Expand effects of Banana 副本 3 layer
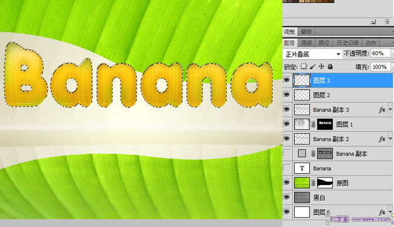This screenshot has width=394, height=227. pyautogui.click(x=390, y=110)
